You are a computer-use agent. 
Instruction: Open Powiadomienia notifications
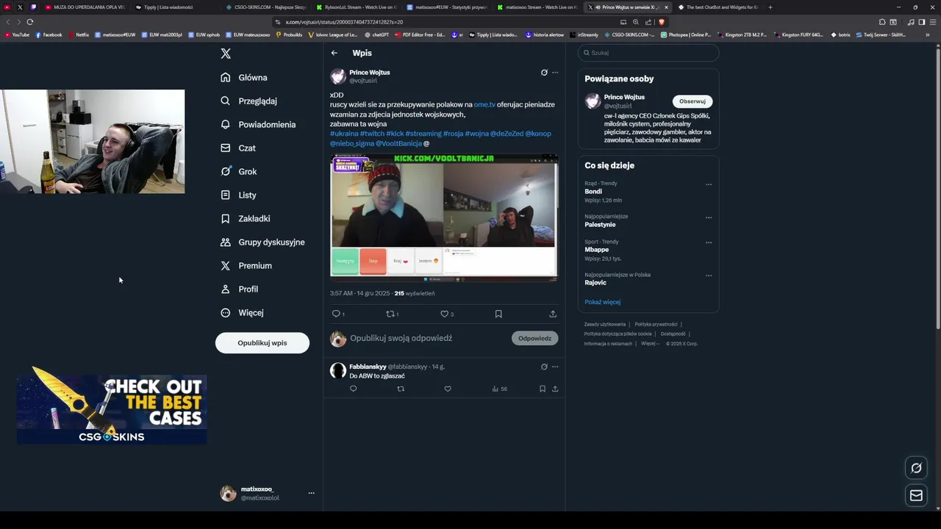pyautogui.click(x=259, y=124)
